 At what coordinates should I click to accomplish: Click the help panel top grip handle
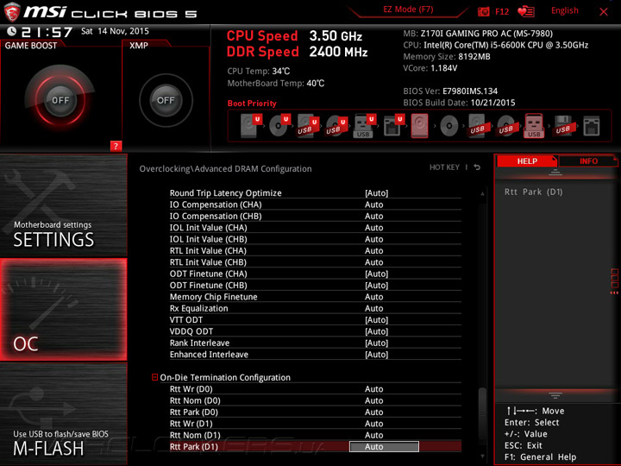[555, 173]
